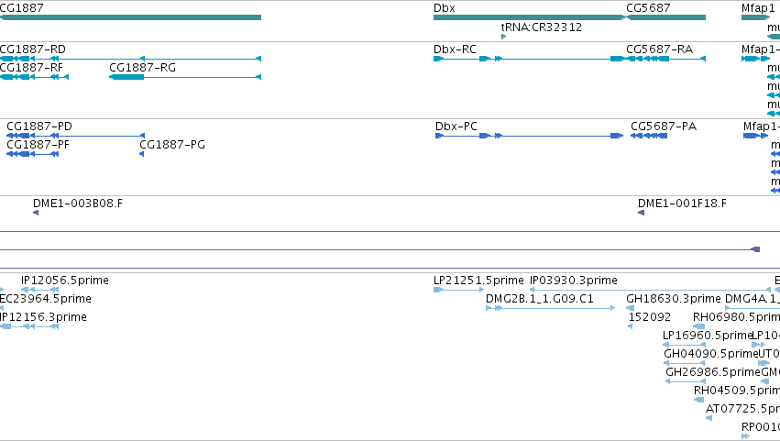Viewport: 780px width, 441px height.
Task: Select the tRNA:CR32312 arrow glyph
Action: click(504, 37)
